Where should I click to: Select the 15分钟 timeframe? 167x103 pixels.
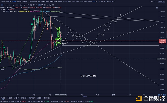tap(60, 2)
